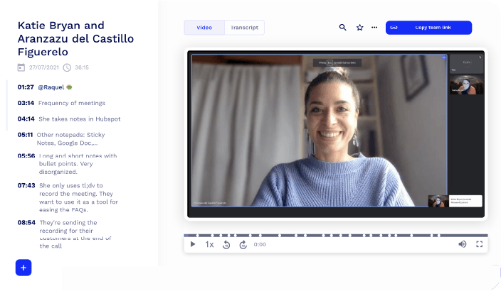Viewport: 501px width, 291px height.
Task: Select the Video tab
Action: click(x=204, y=28)
